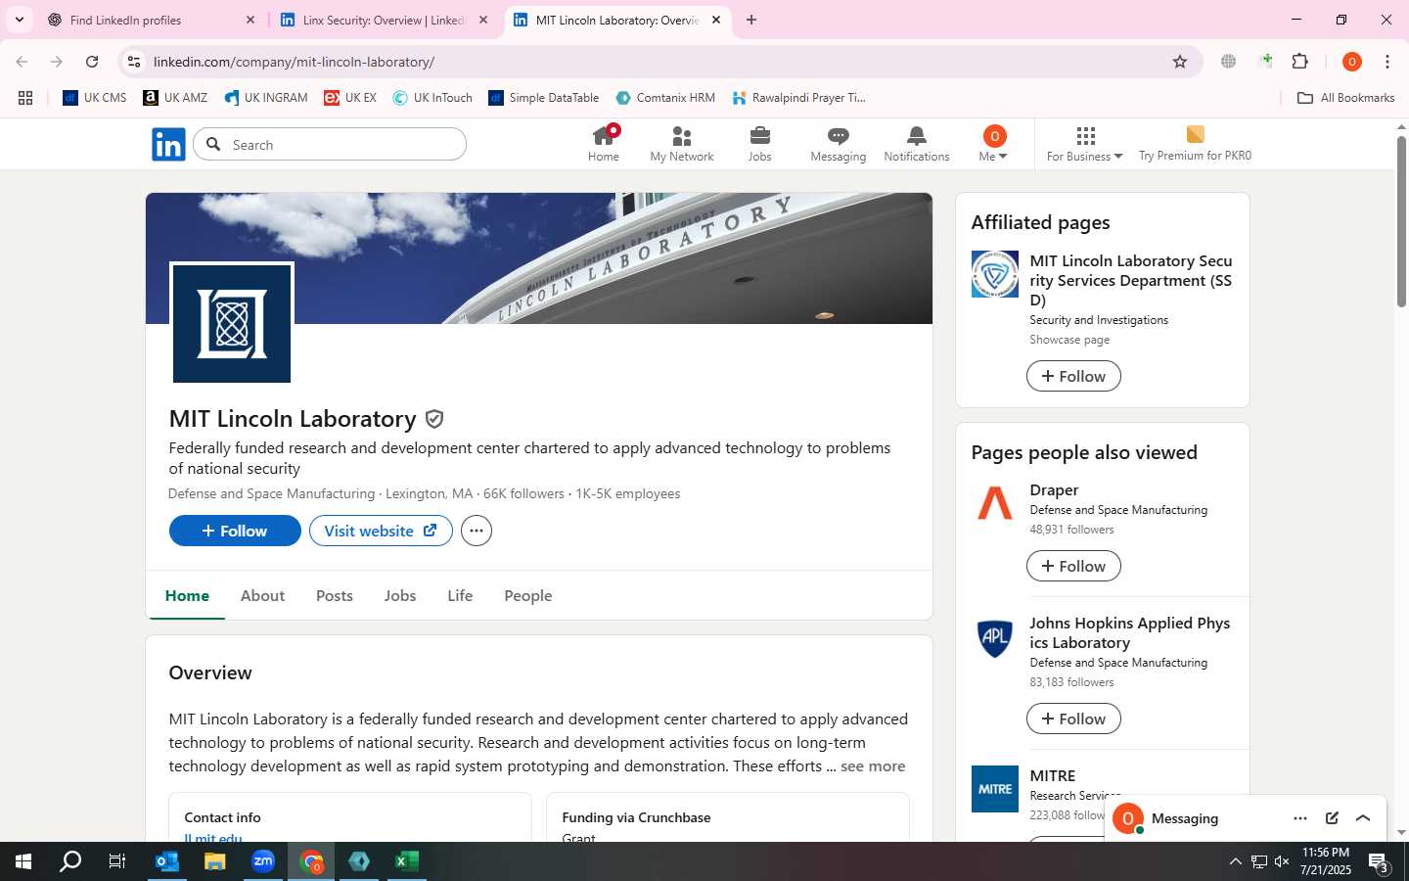The image size is (1409, 881).
Task: Open the mit.edu contact info link
Action: click(213, 838)
